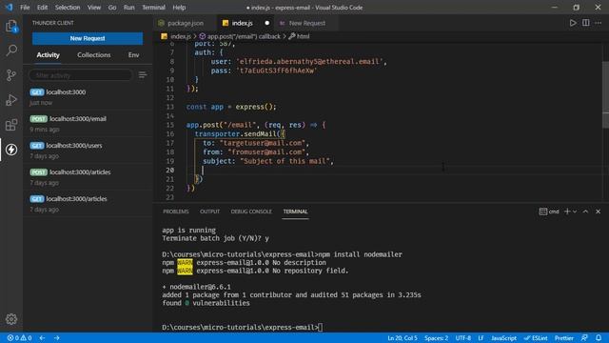This screenshot has height=343, width=609.
Task: Click the terminal prompt input line
Action: coord(242,328)
